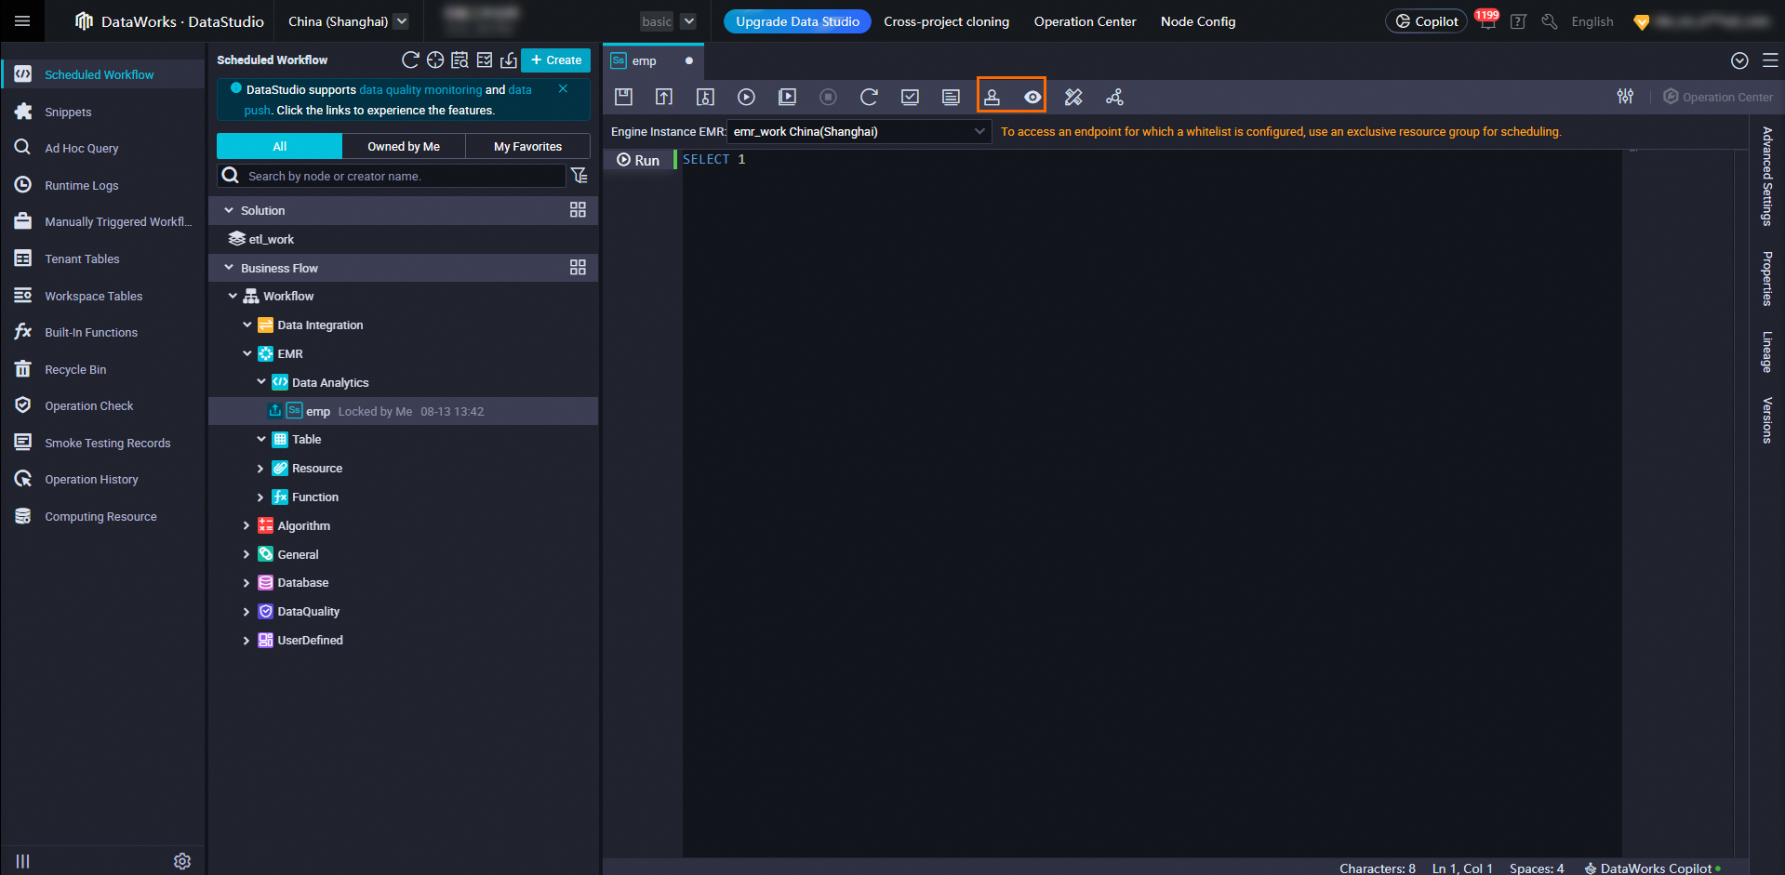Select the Owned by Me filter
The image size is (1785, 875).
coord(403,147)
